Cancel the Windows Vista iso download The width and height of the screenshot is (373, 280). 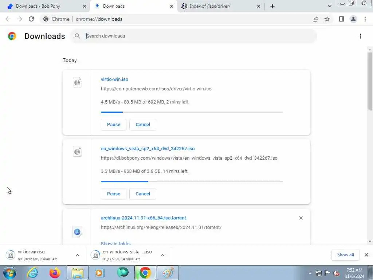(143, 194)
